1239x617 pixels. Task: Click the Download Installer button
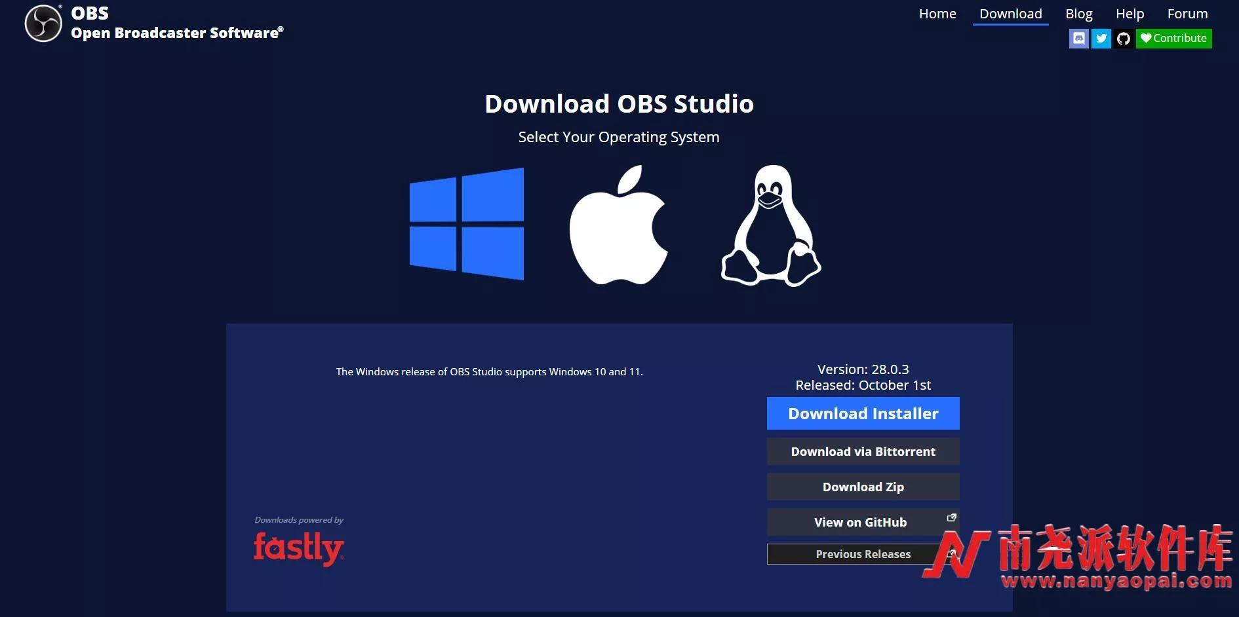point(863,413)
